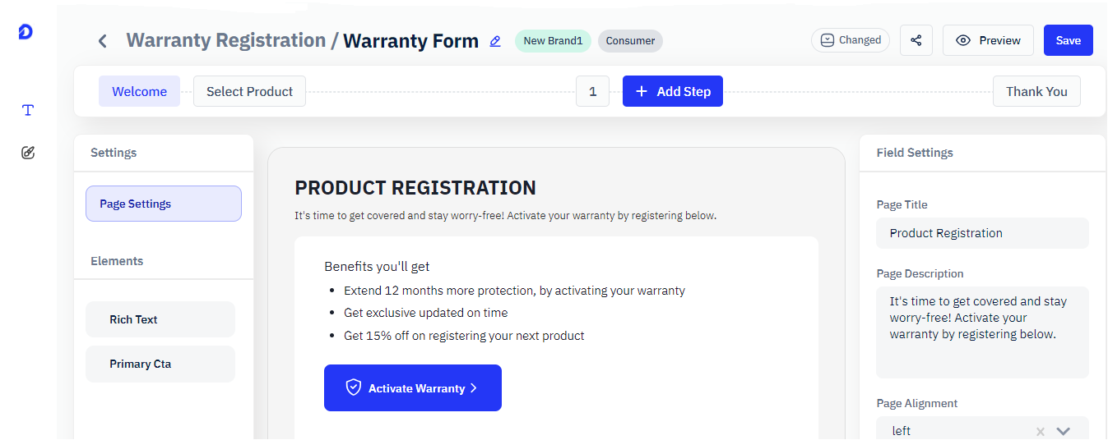Click the share icon button
1108x440 pixels.
pos(916,40)
